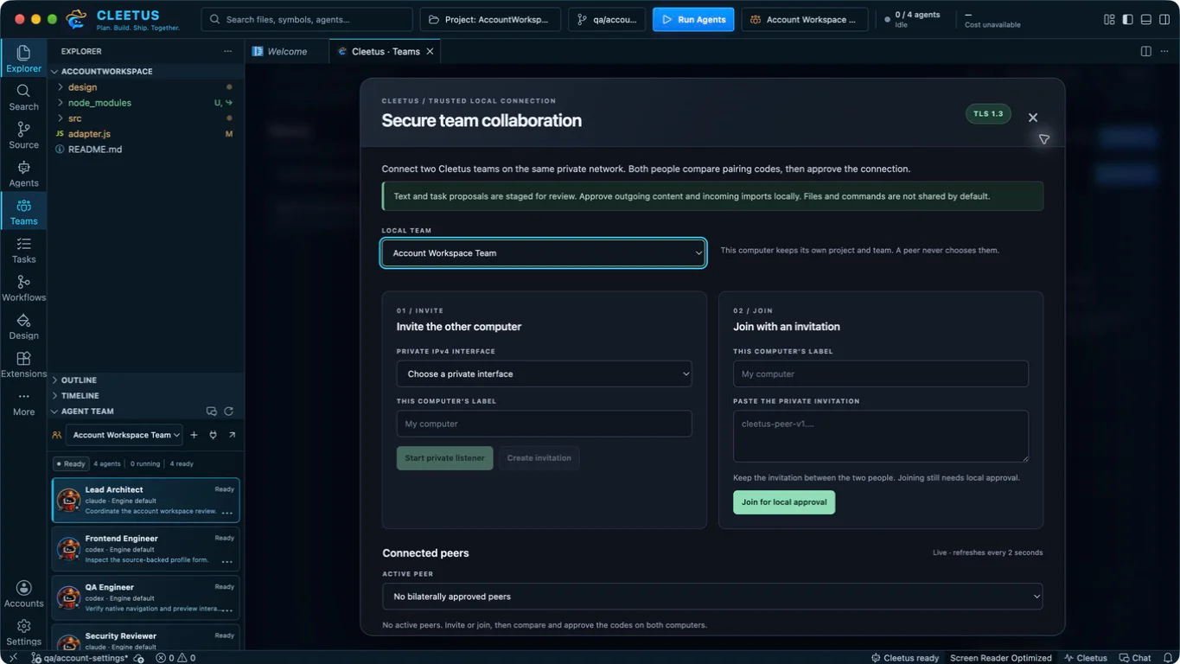Open the Design view in activity bar
1180x664 pixels.
(23, 325)
